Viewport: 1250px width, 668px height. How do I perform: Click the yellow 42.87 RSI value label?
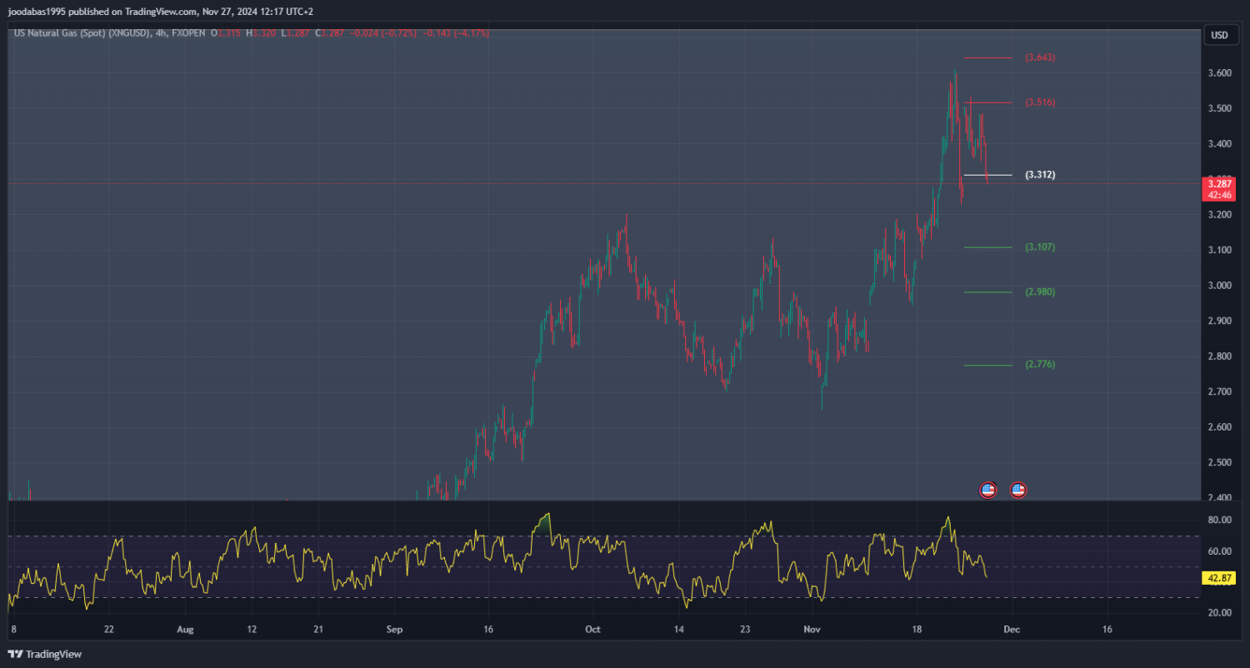click(x=1217, y=577)
